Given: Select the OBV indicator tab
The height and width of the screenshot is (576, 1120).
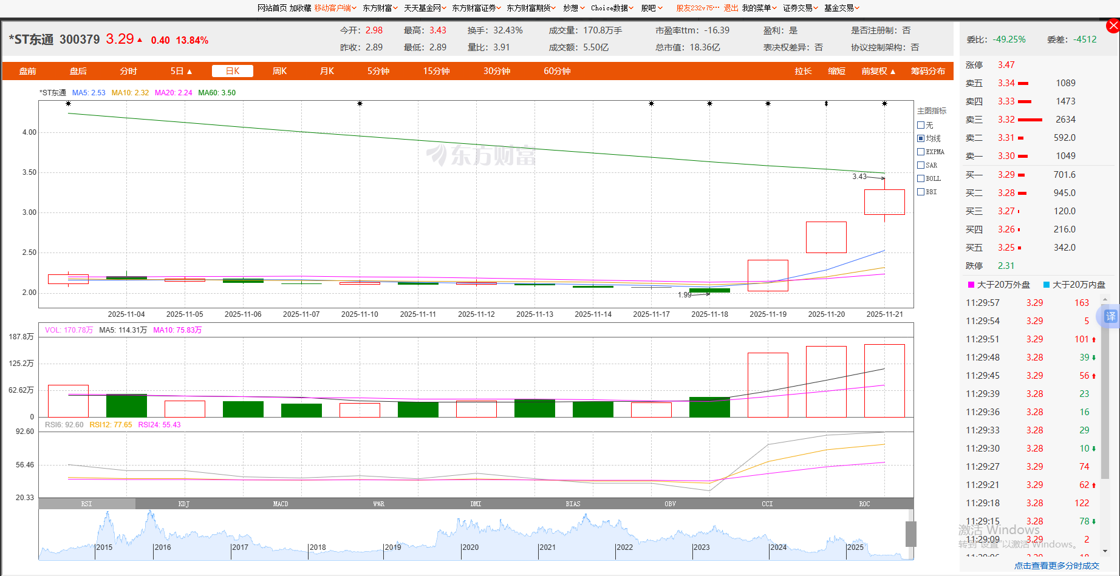Looking at the screenshot, I should click(x=670, y=504).
